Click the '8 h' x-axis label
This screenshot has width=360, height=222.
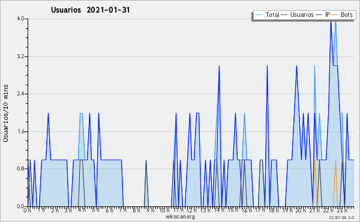point(136,210)
